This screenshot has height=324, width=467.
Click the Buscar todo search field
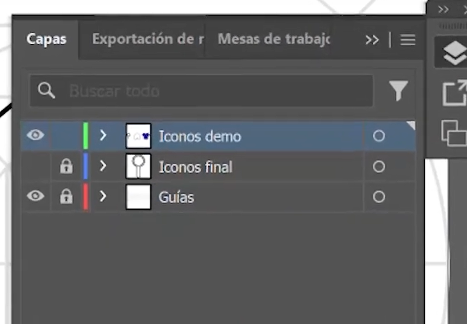211,91
